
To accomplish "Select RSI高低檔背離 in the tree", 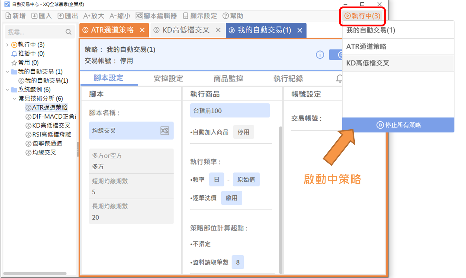I will pyautogui.click(x=51, y=135).
